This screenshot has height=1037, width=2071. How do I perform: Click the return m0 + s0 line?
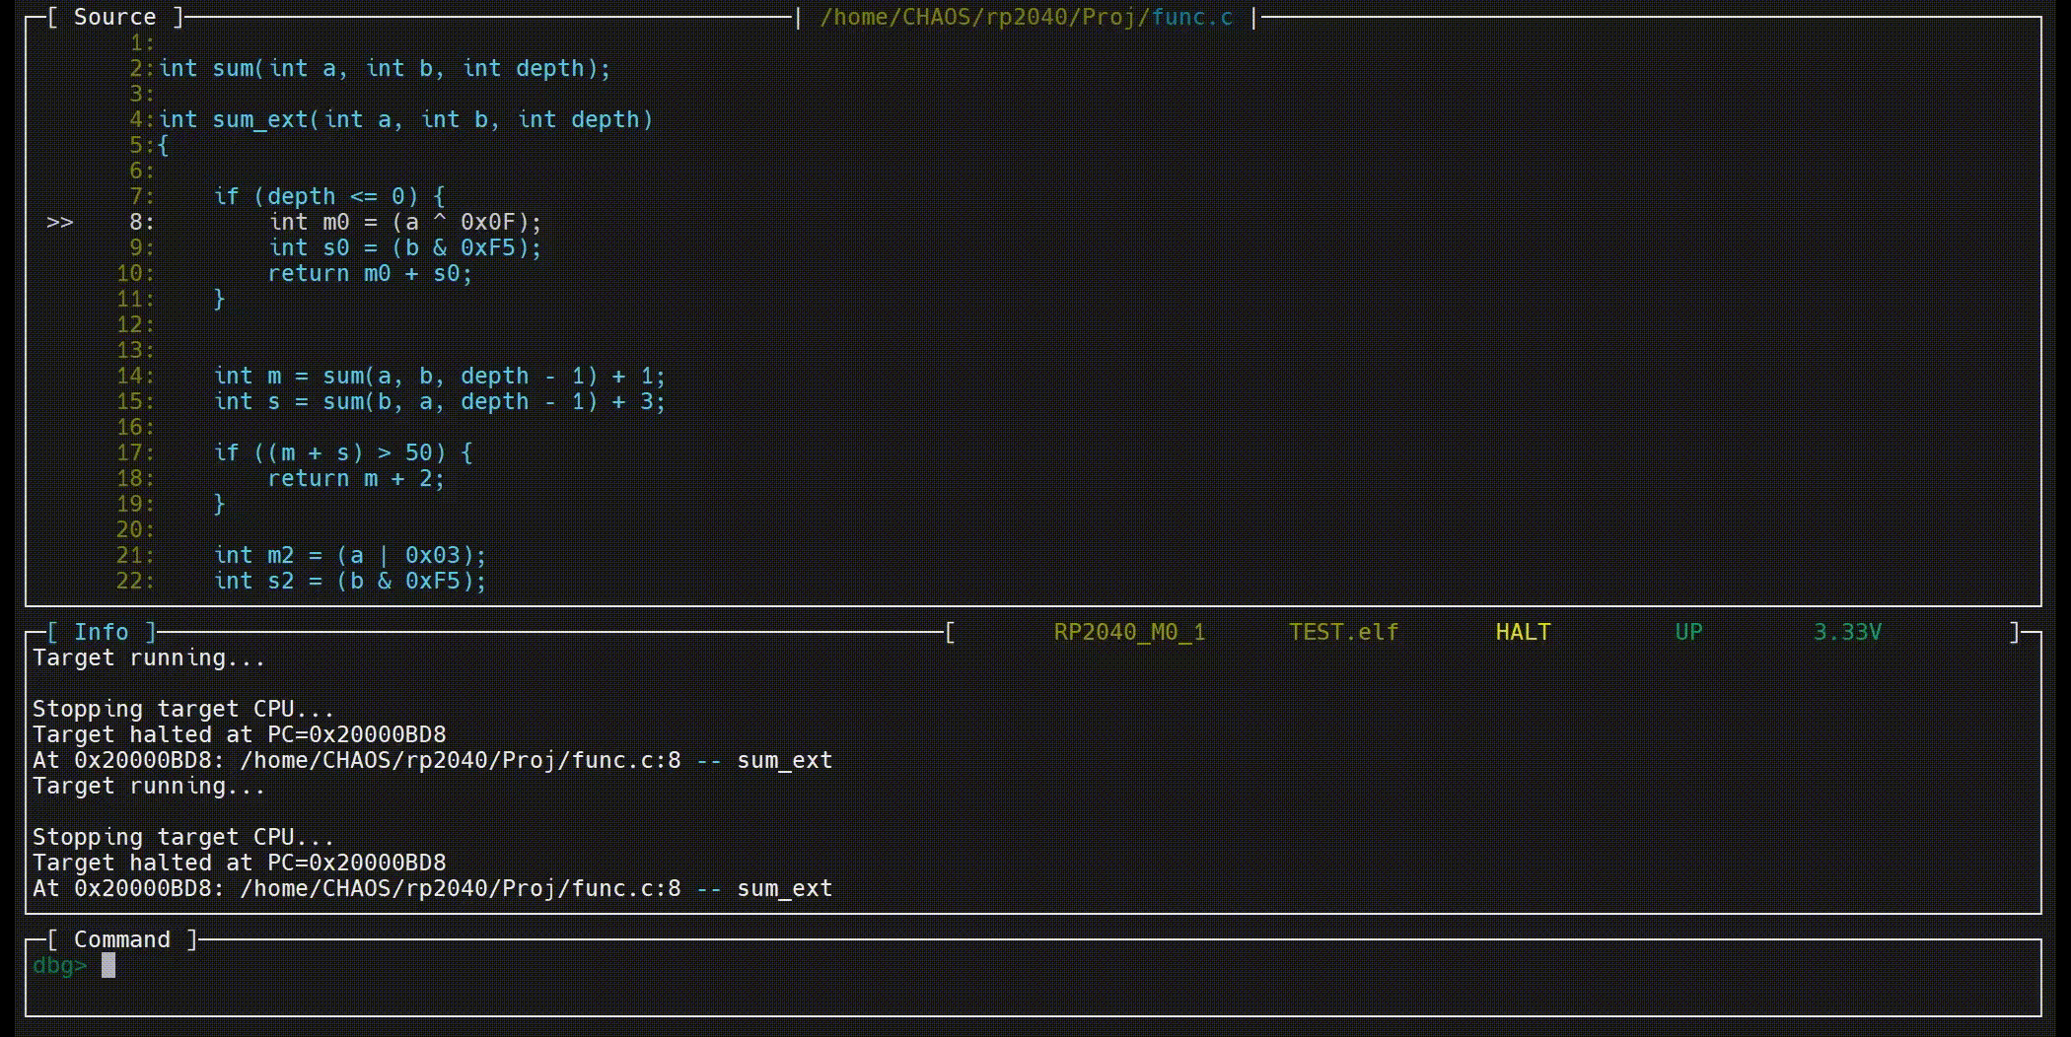click(370, 274)
